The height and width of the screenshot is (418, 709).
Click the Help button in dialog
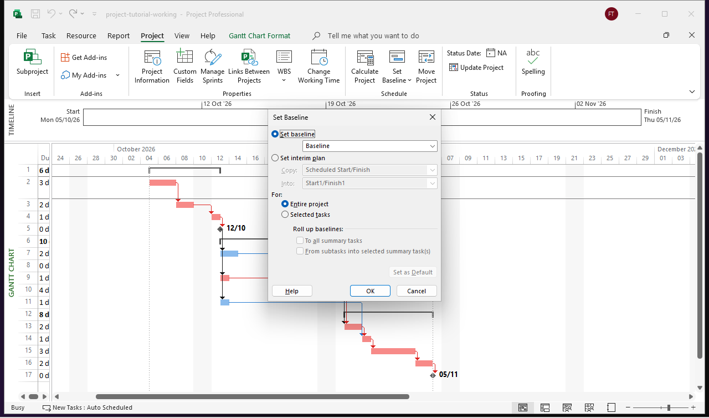(292, 291)
